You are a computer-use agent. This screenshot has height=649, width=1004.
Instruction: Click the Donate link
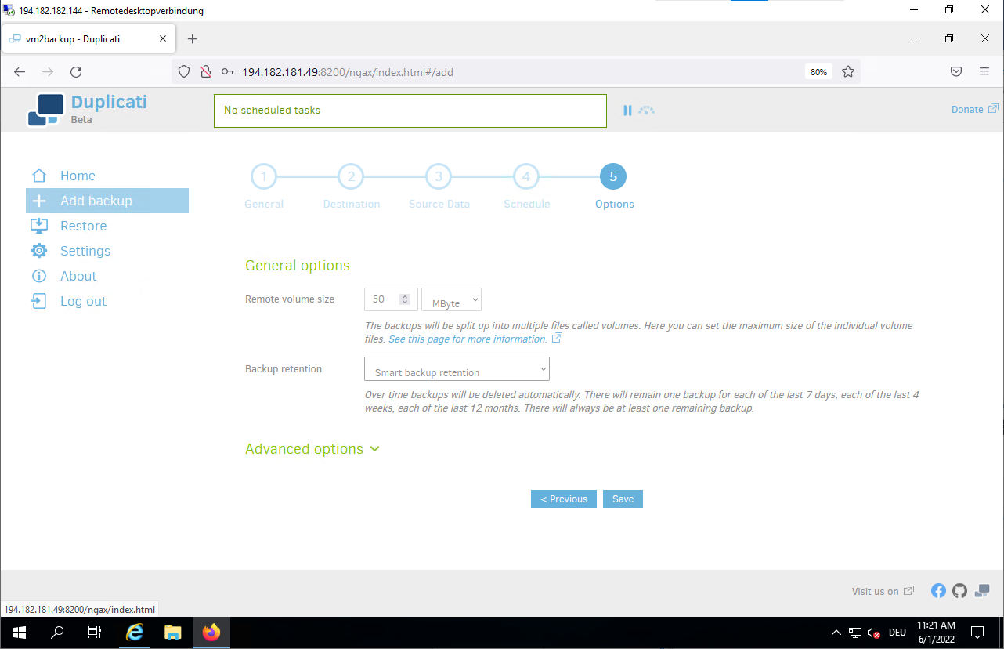tap(967, 109)
